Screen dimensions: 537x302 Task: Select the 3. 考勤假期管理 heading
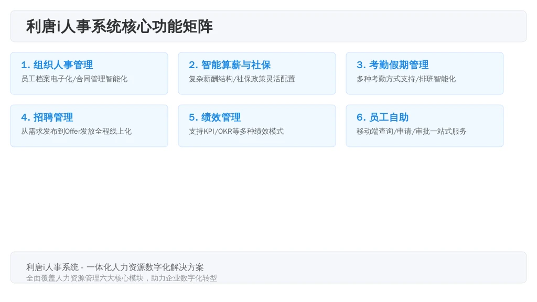point(392,64)
